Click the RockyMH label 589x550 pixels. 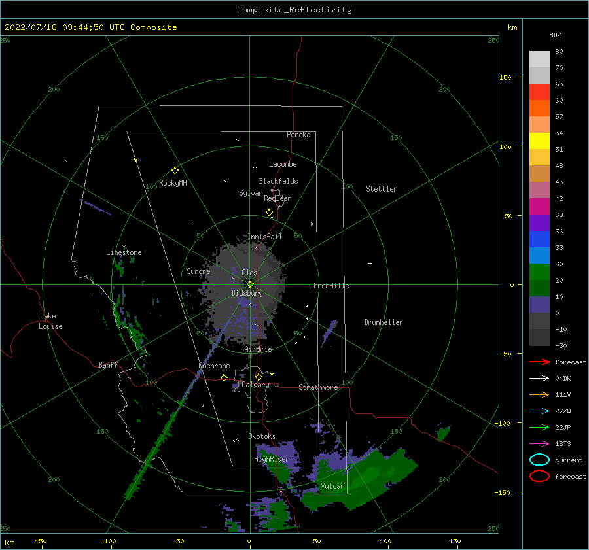(173, 183)
